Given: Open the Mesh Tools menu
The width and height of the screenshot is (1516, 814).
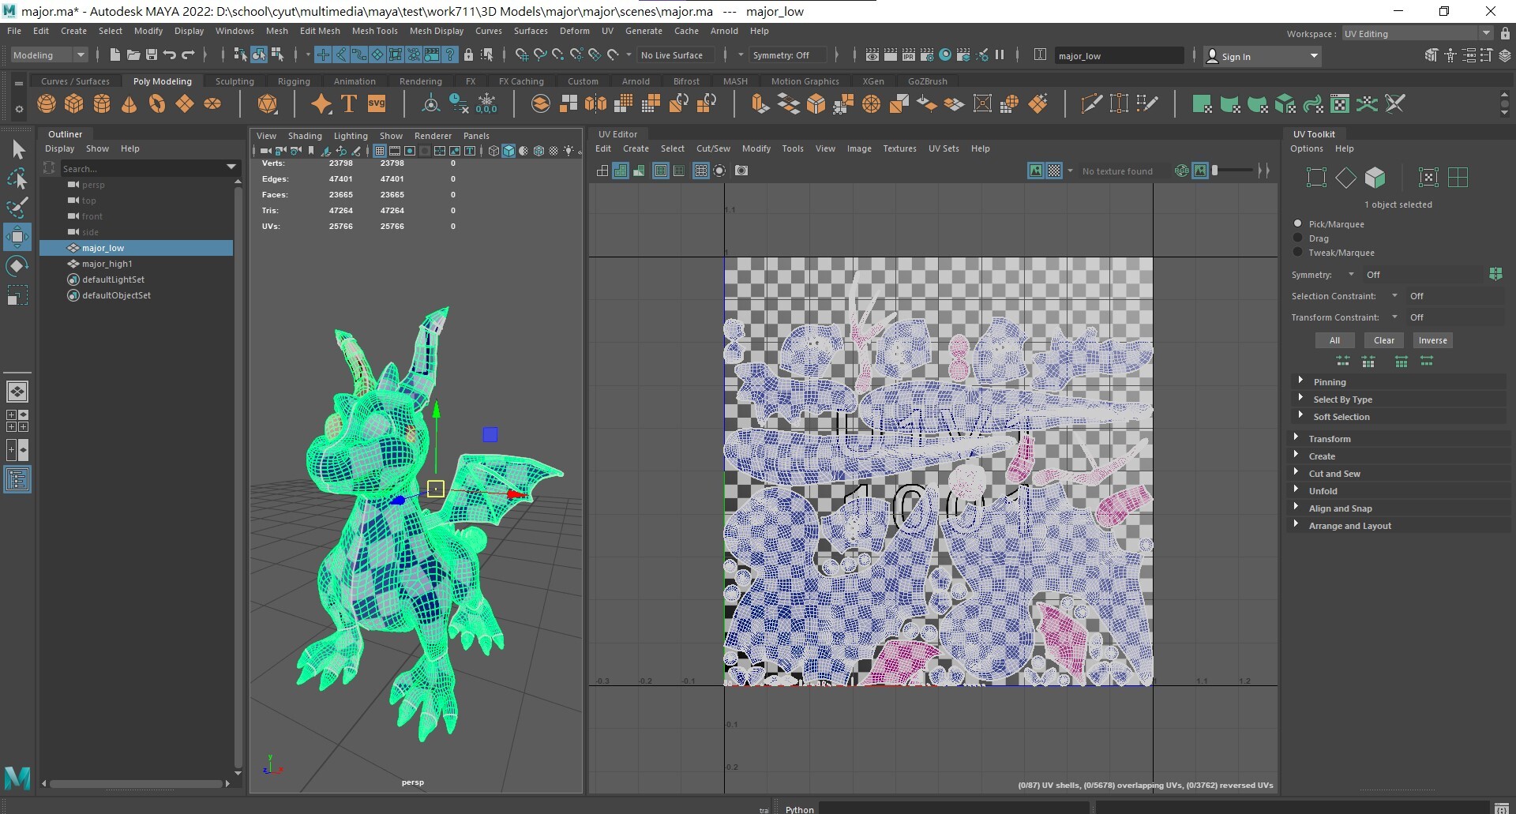Looking at the screenshot, I should click(x=374, y=31).
